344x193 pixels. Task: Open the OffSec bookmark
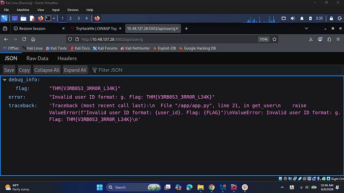click(11, 48)
